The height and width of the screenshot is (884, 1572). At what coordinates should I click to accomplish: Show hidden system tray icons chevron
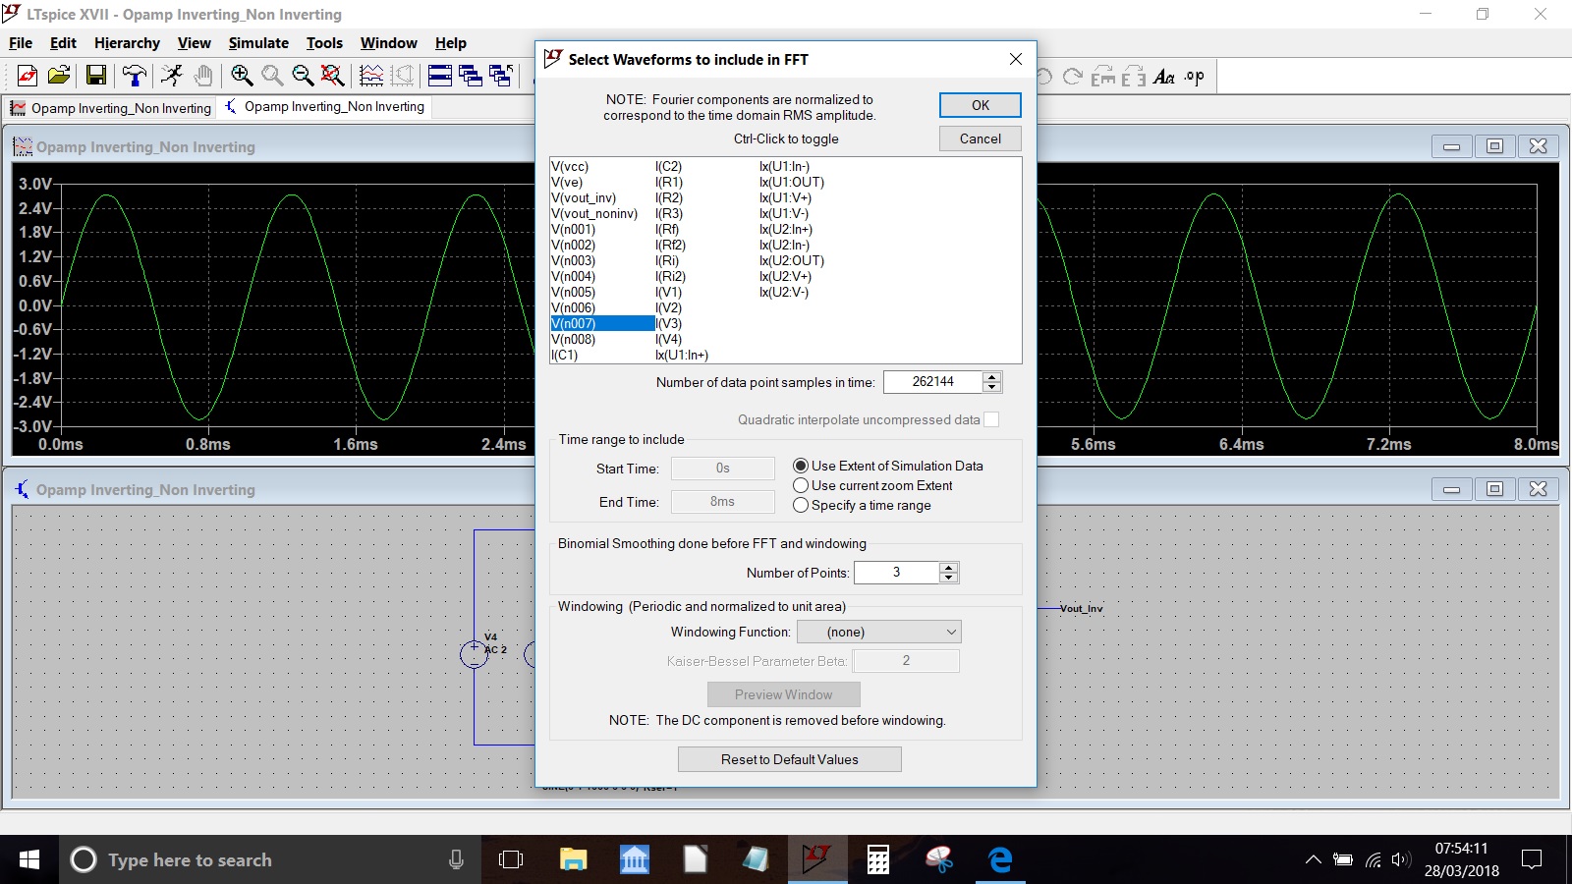point(1313,859)
